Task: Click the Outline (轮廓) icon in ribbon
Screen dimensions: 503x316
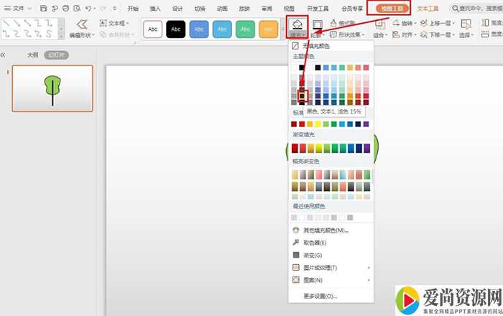Action: [x=317, y=24]
